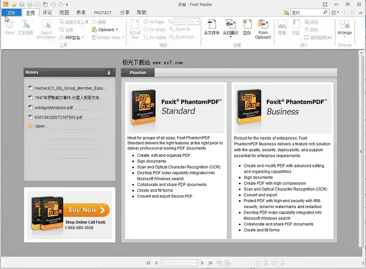The height and width of the screenshot is (269, 366).
Task: Click the Redo arrow icon
Action: (x=61, y=4)
